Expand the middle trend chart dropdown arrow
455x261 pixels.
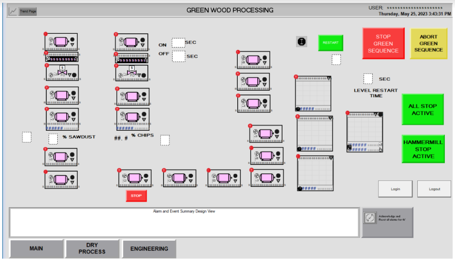(x=331, y=118)
